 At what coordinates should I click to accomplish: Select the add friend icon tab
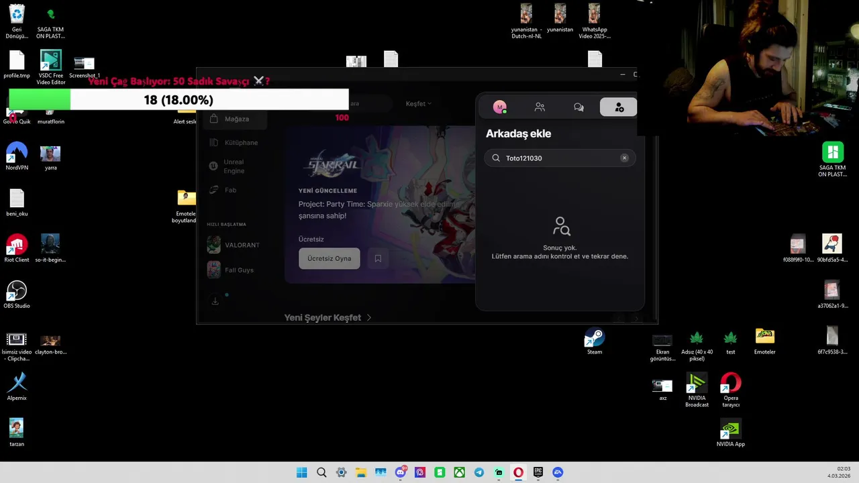[x=618, y=107]
